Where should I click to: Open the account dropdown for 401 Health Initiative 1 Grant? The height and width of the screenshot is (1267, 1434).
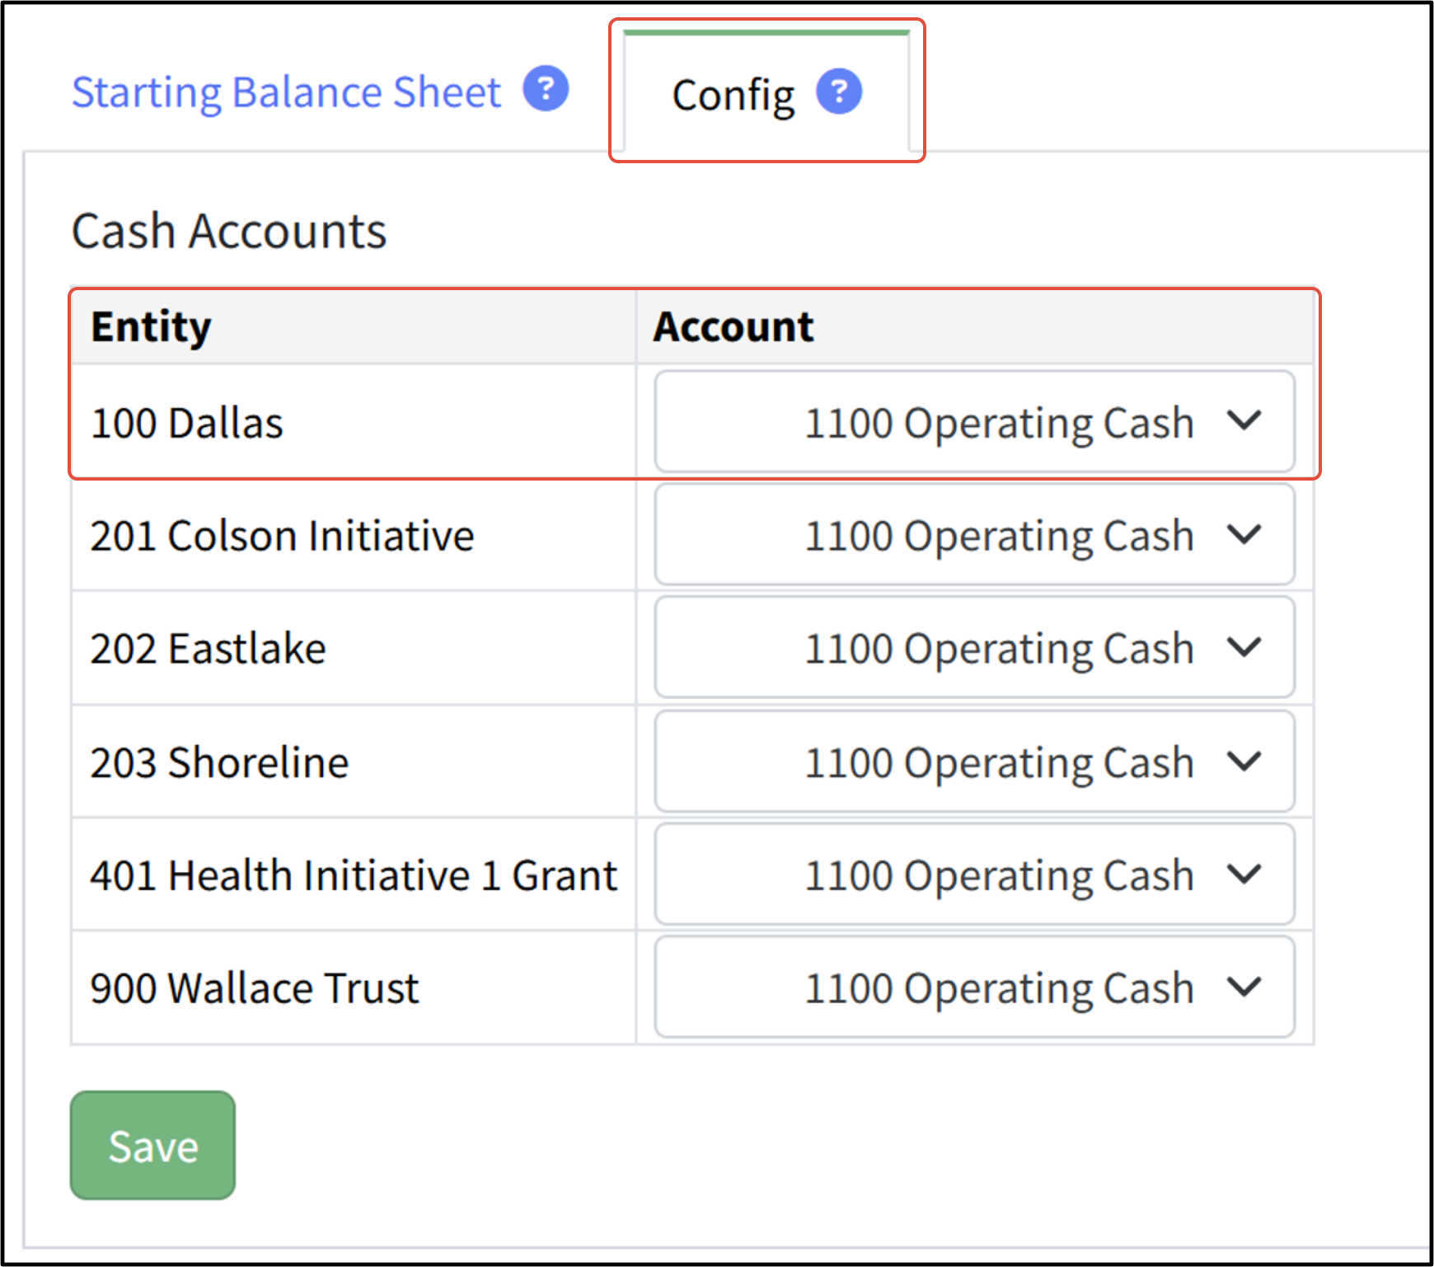click(974, 874)
